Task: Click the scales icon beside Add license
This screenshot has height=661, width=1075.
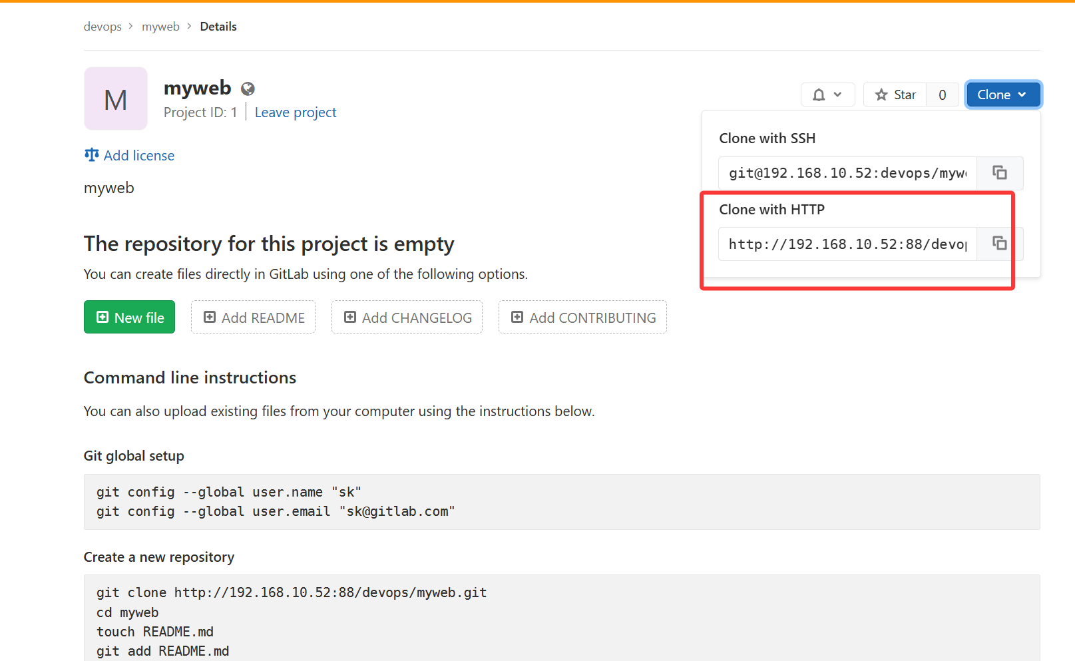Action: click(91, 155)
